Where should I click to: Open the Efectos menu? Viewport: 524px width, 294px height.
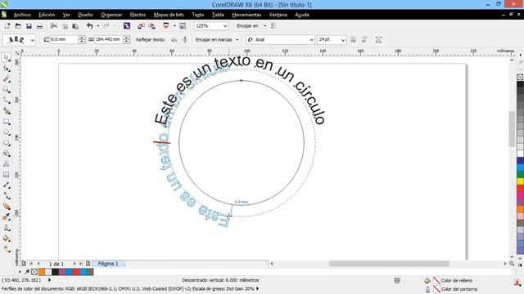(x=138, y=15)
